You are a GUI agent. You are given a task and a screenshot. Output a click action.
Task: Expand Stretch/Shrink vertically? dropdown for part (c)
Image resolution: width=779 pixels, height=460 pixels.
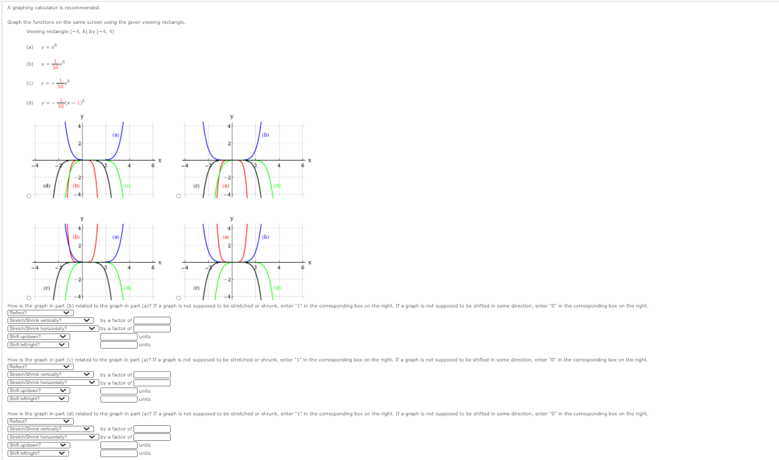point(51,374)
